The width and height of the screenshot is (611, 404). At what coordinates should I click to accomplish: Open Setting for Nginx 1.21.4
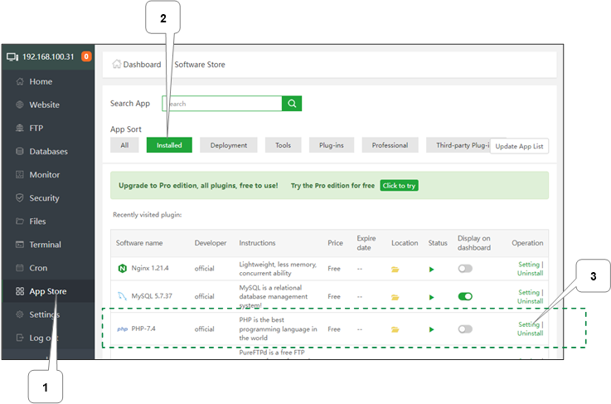(529, 264)
